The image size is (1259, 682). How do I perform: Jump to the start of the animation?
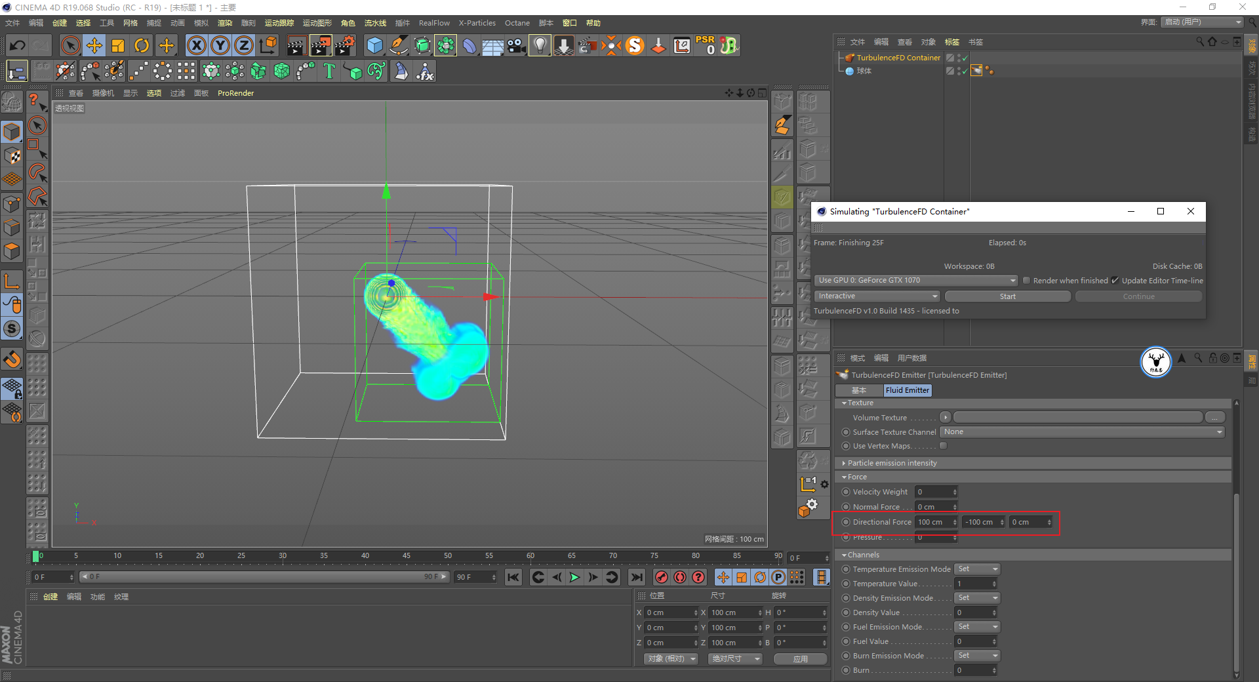pyautogui.click(x=513, y=577)
